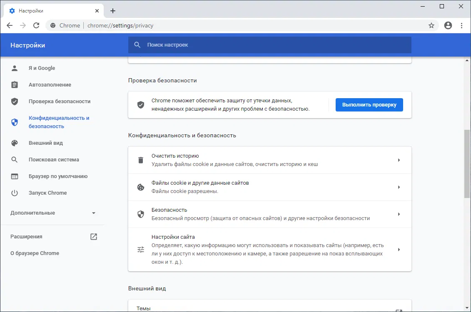Click the palette icon for Внешний вид
471x312 pixels.
coord(15,143)
